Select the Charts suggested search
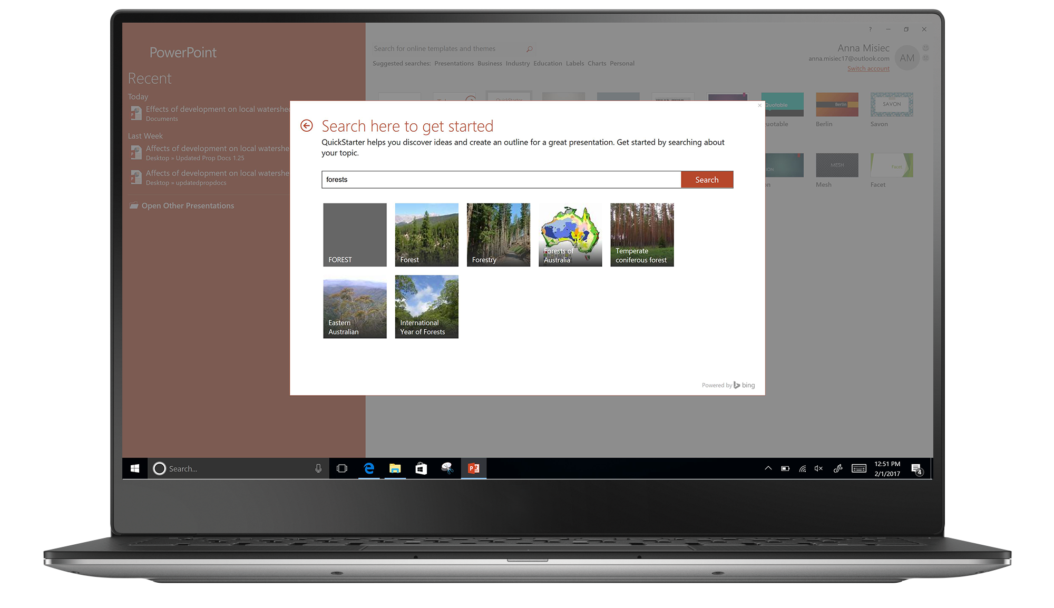 click(x=597, y=63)
